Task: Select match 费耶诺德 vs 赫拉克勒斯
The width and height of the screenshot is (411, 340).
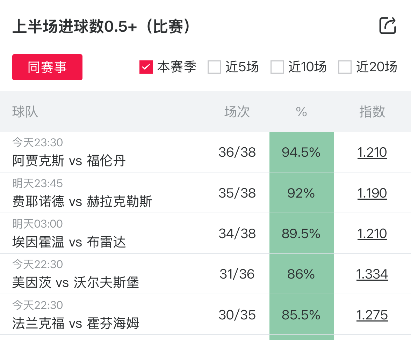Action: coord(82,202)
